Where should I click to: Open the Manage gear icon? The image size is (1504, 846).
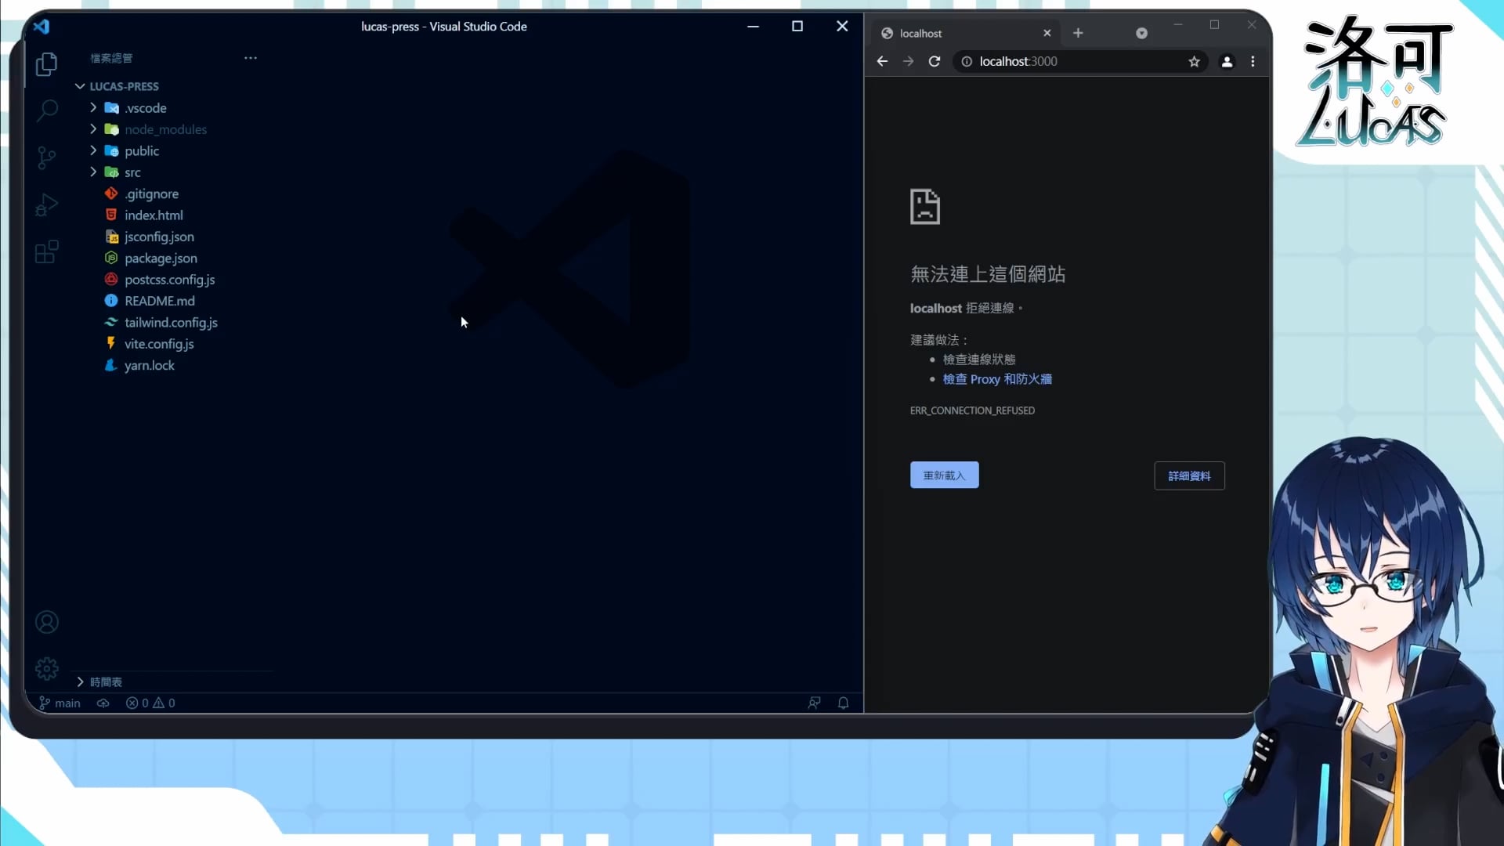coord(46,668)
